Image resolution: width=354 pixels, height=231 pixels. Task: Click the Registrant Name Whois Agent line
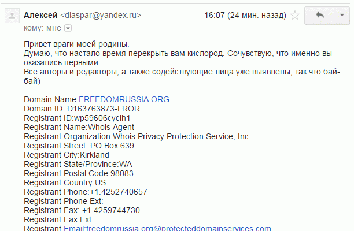79,127
